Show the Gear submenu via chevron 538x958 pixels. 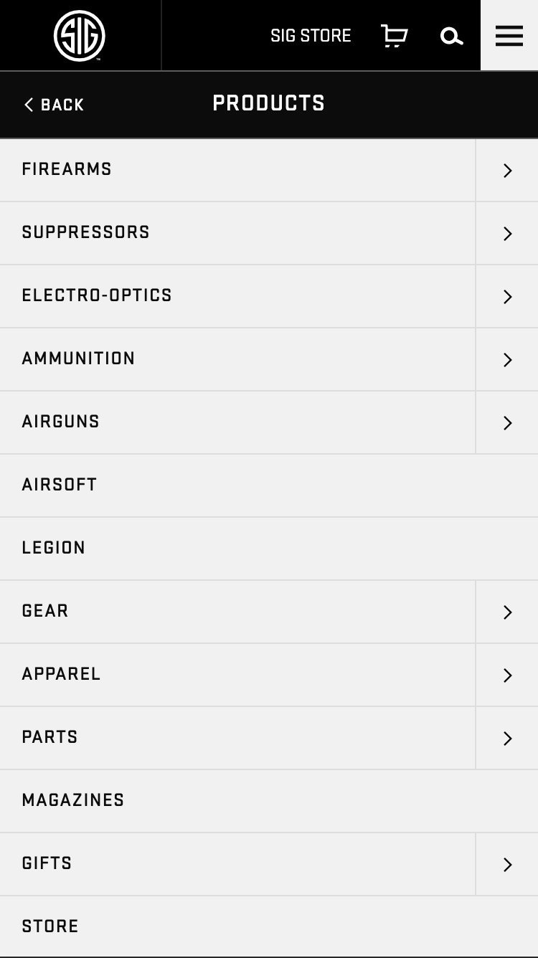pyautogui.click(x=507, y=612)
